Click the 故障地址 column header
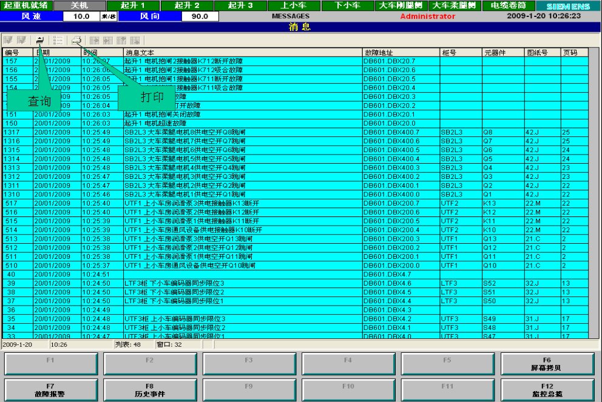This screenshot has height=402, width=602. (x=401, y=53)
